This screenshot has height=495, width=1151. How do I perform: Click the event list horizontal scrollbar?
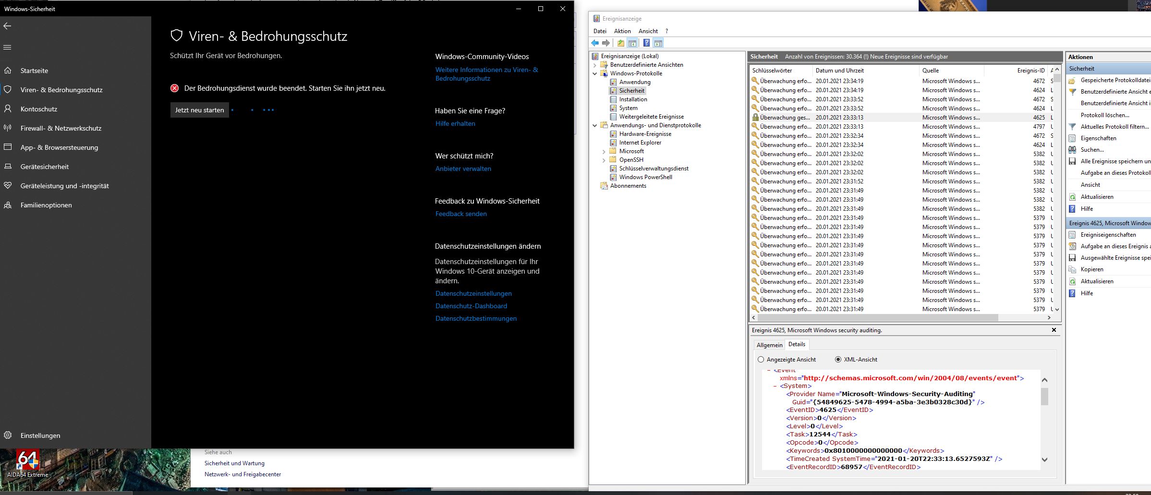pyautogui.click(x=878, y=318)
